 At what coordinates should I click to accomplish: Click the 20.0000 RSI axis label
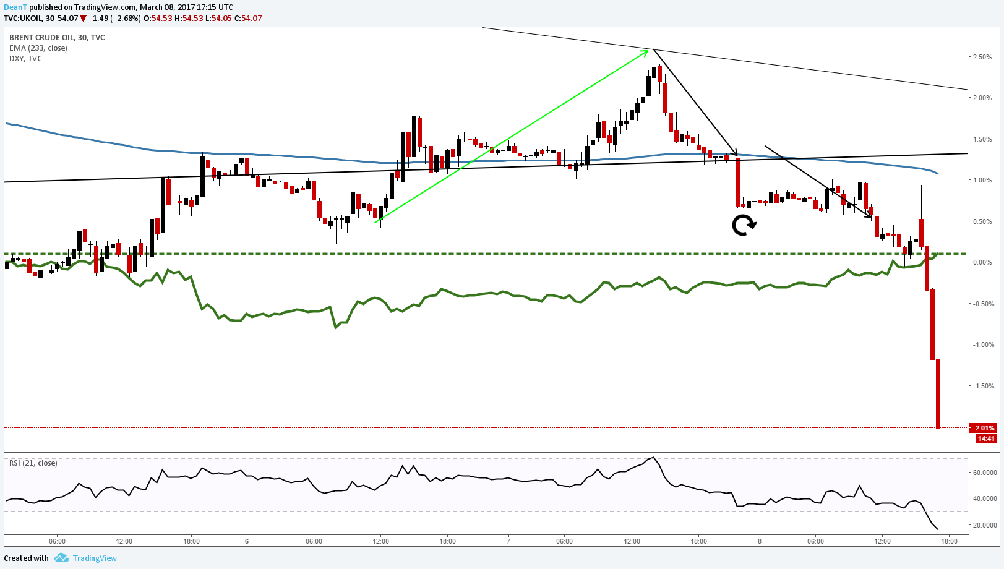coord(985,525)
